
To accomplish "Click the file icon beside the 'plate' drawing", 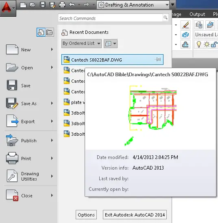I will pyautogui.click(x=67, y=102).
